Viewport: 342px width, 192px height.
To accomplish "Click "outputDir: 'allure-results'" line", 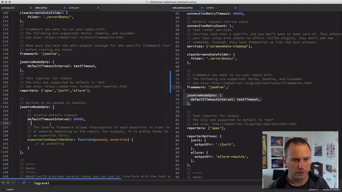I will tap(221, 157).
